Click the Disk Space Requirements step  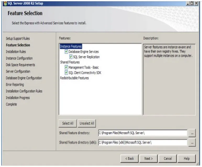click(20, 65)
